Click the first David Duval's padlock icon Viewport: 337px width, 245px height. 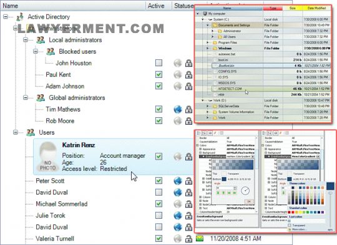[x=188, y=193]
